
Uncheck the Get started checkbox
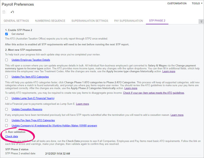click(6, 34)
